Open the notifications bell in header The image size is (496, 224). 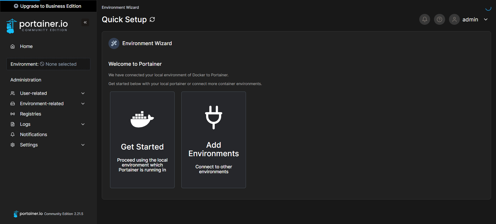(425, 19)
